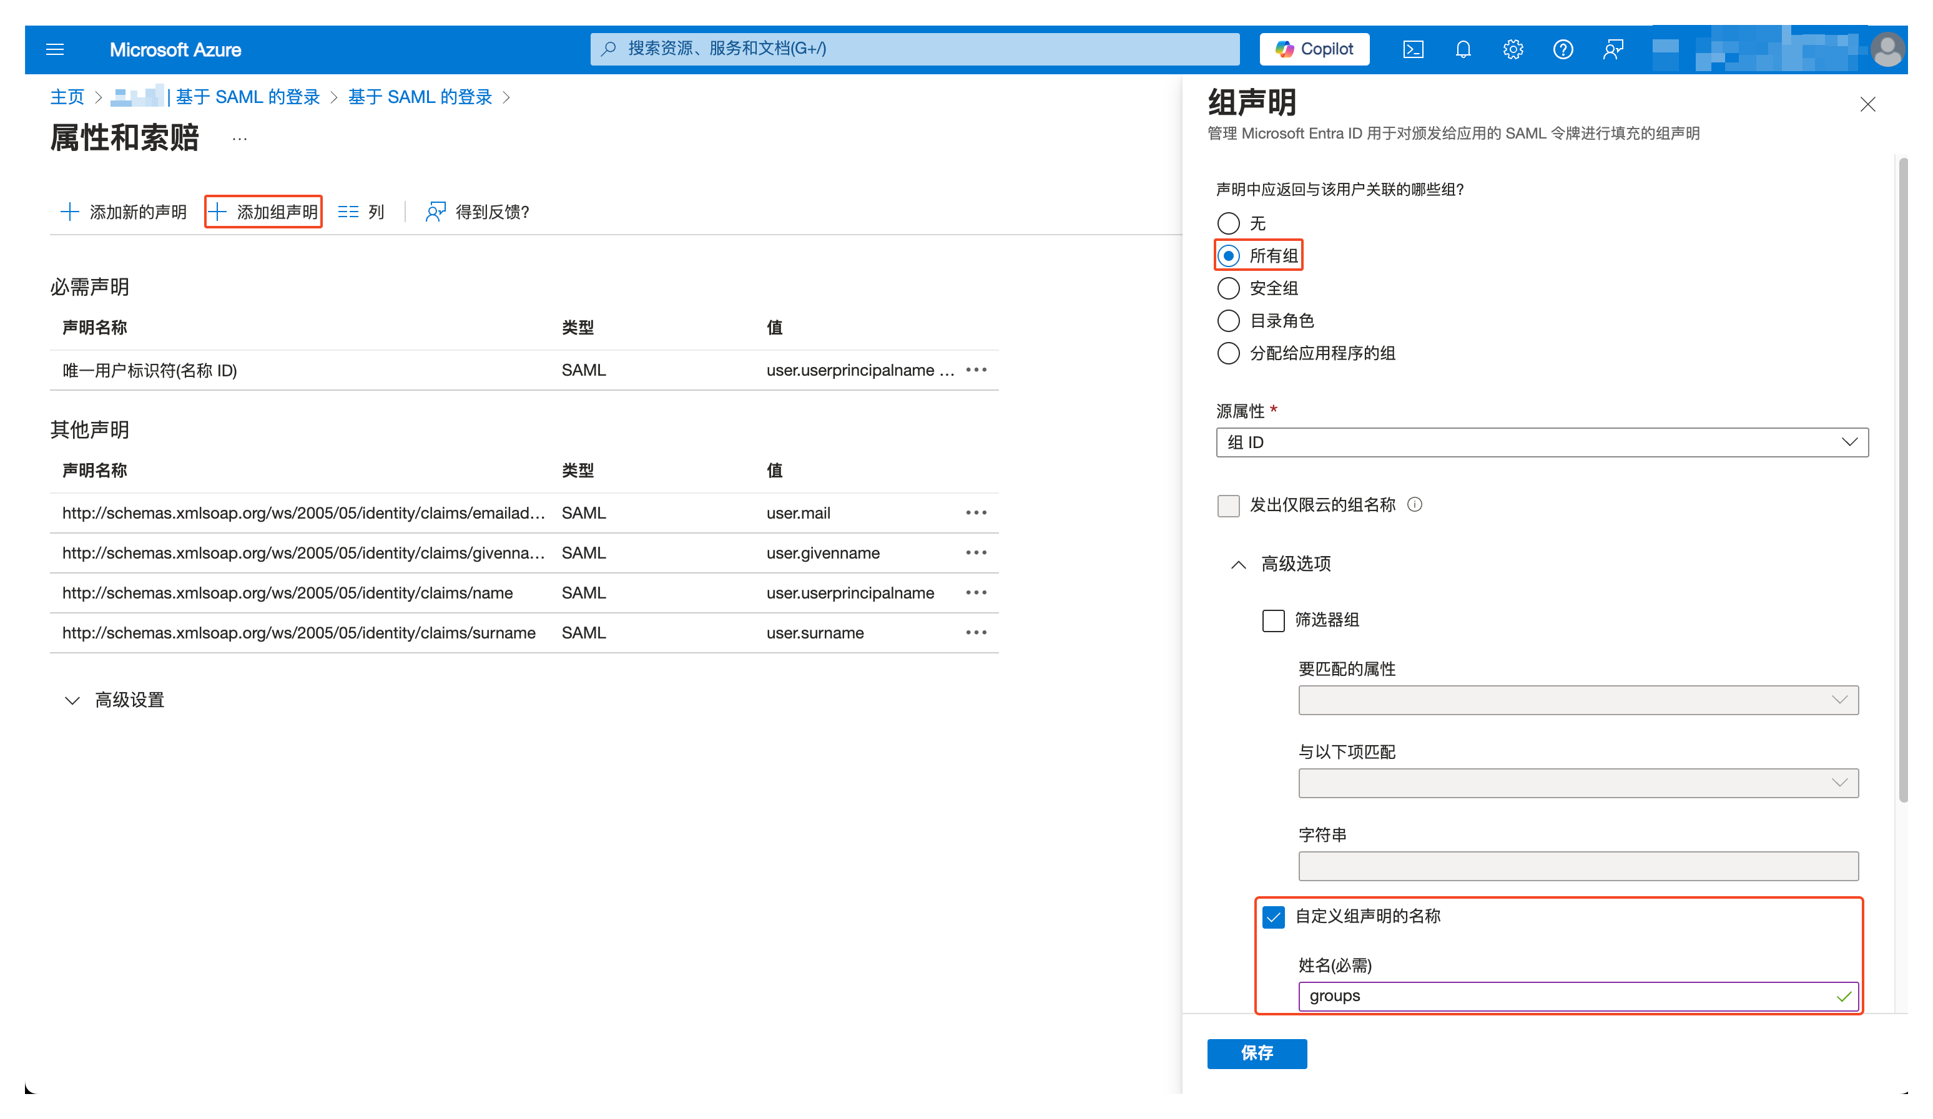Viewport: 1933px width, 1119px height.
Task: Click the user avatar in top right
Action: [1888, 48]
